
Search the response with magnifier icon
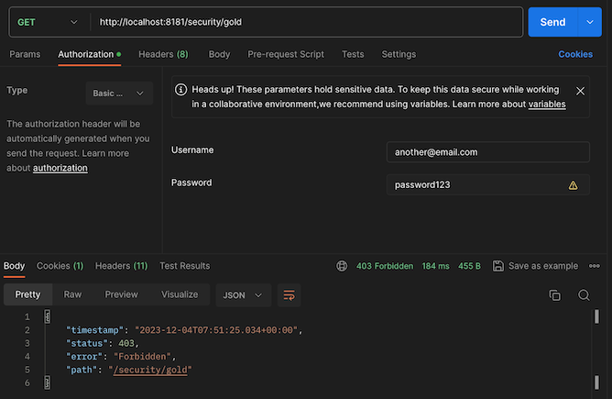point(584,295)
